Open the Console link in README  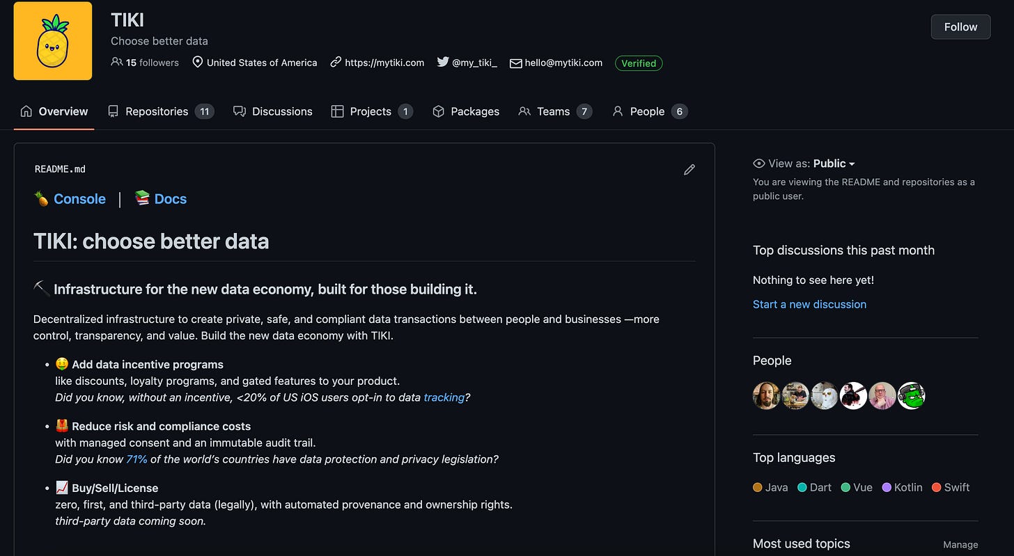pyautogui.click(x=79, y=199)
